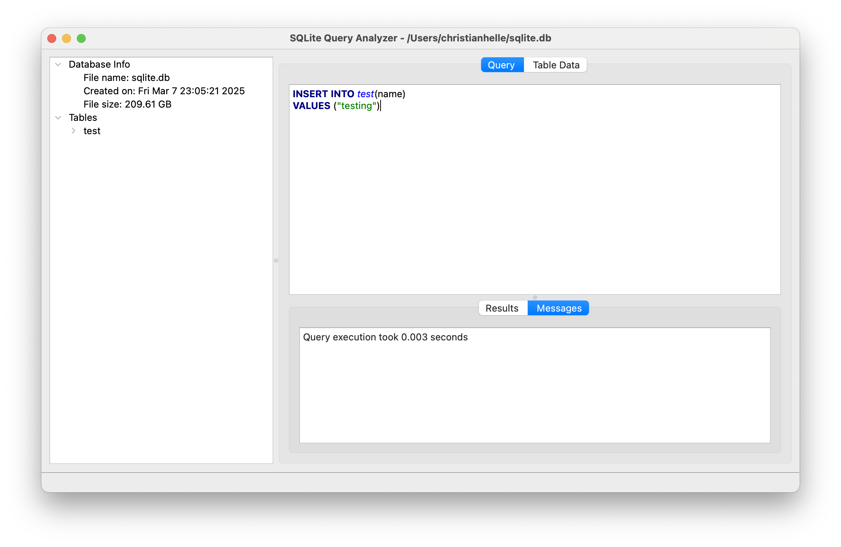841x547 pixels.
Task: Select the Tables tree row
Action: point(161,118)
